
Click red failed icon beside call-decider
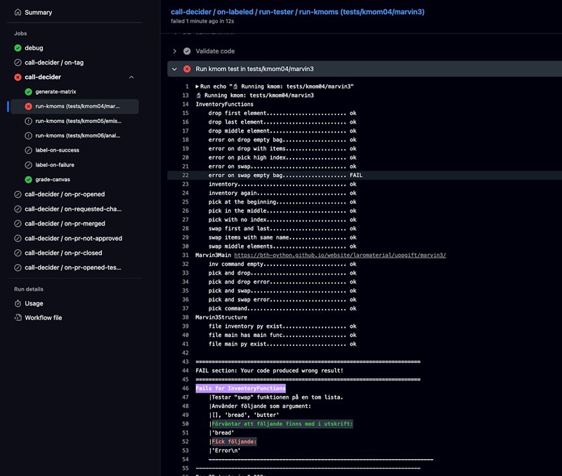(x=18, y=77)
